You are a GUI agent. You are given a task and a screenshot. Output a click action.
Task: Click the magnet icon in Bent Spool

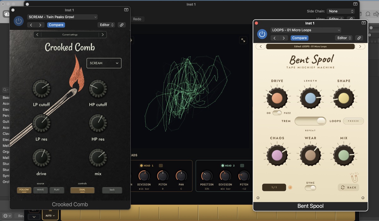coord(354,178)
